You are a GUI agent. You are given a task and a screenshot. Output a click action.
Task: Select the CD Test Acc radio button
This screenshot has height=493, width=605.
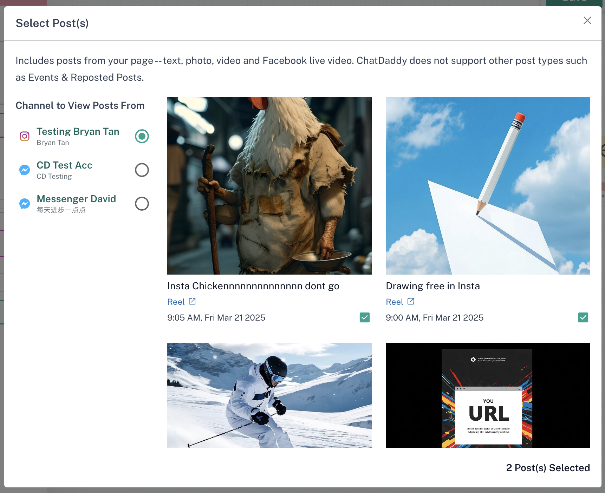click(142, 170)
